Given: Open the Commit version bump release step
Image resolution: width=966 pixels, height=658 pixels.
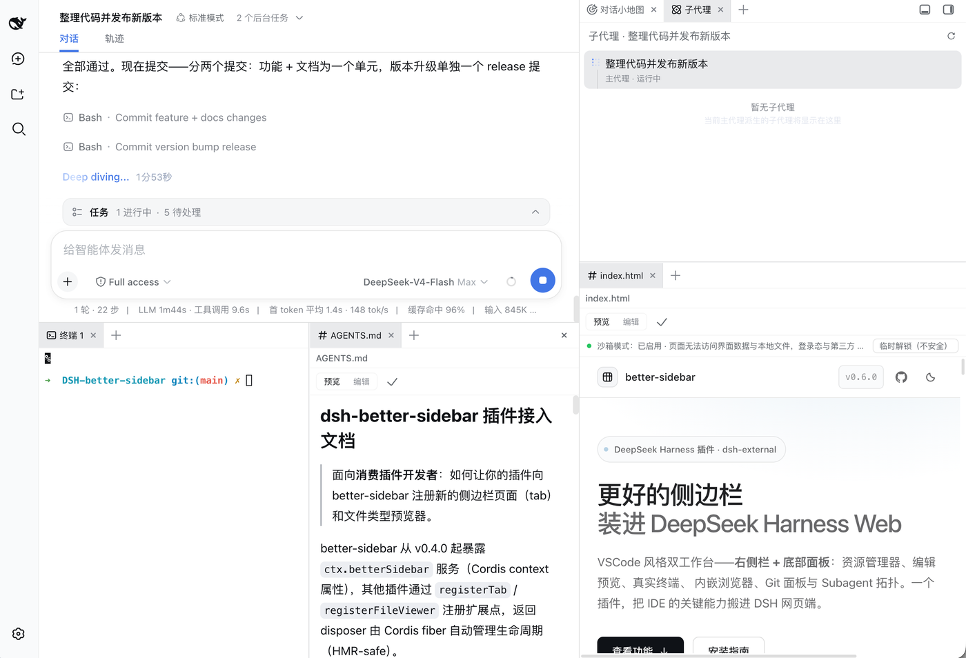Looking at the screenshot, I should point(159,147).
